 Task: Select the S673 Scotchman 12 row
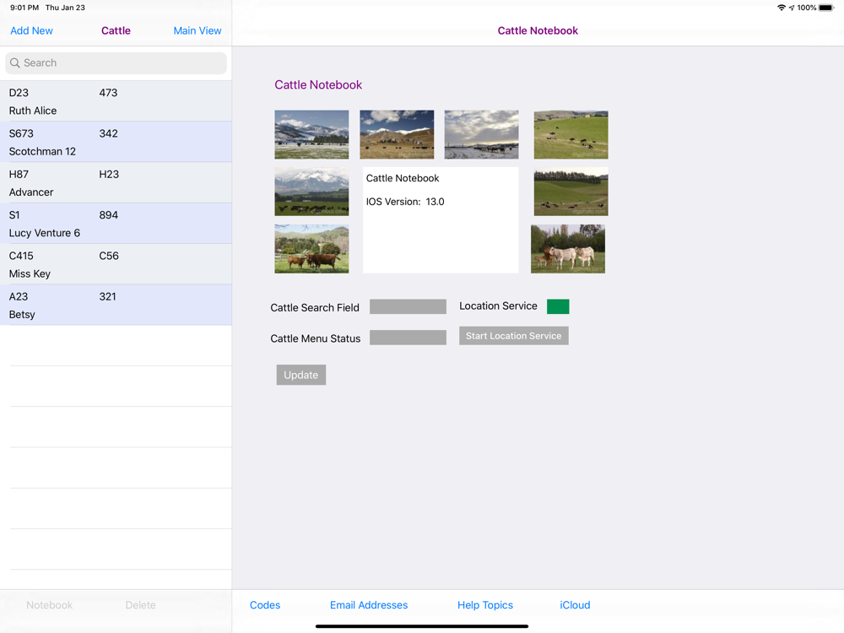116,142
